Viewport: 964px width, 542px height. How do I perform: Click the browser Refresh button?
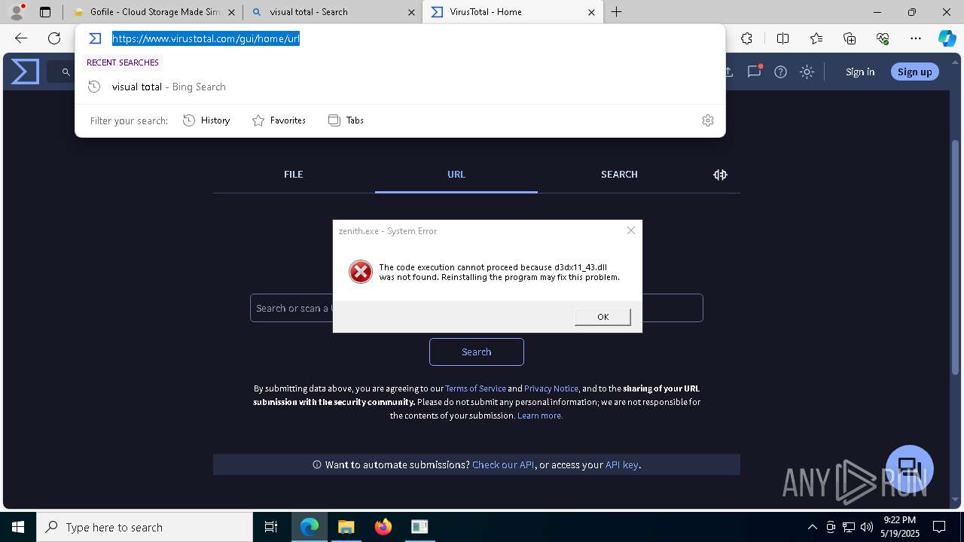pos(54,38)
